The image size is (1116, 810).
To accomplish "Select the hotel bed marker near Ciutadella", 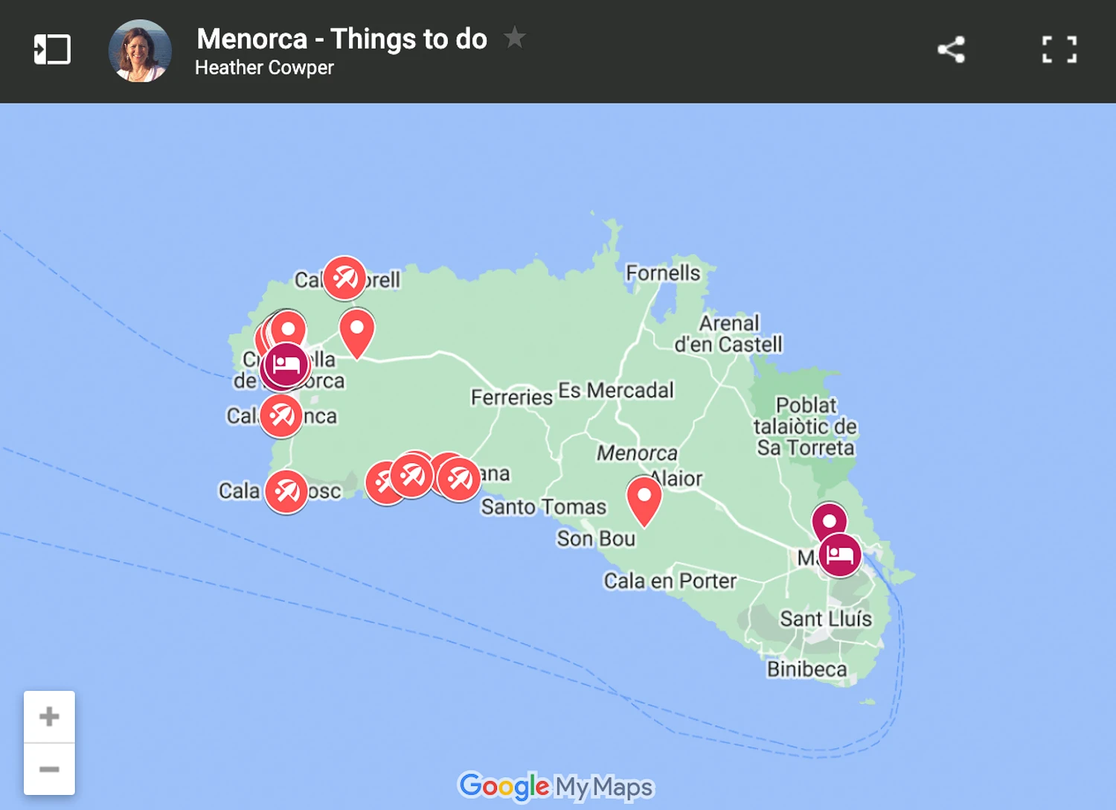I will [x=285, y=366].
